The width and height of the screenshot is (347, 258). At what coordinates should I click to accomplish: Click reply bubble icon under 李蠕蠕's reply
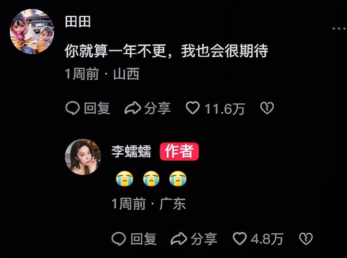tap(119, 239)
